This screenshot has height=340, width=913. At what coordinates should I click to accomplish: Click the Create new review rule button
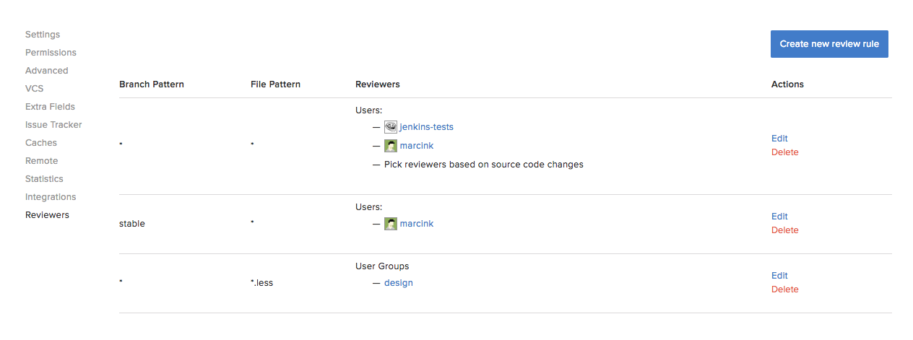[829, 44]
